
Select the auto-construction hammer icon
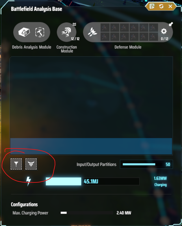tap(40, 32)
